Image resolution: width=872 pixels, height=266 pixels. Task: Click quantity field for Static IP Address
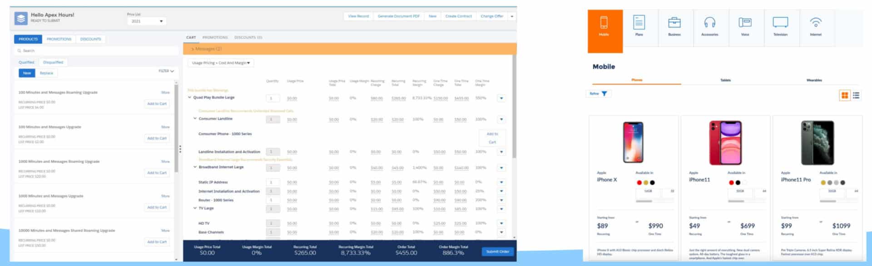pyautogui.click(x=272, y=182)
